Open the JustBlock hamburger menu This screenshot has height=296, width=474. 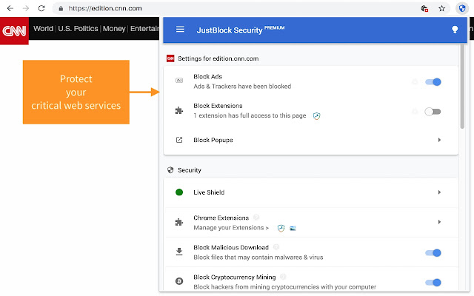[180, 30]
